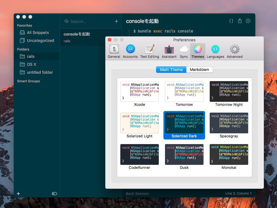Choose the Monokai theme preview
277x208 pixels.
[x=229, y=154]
